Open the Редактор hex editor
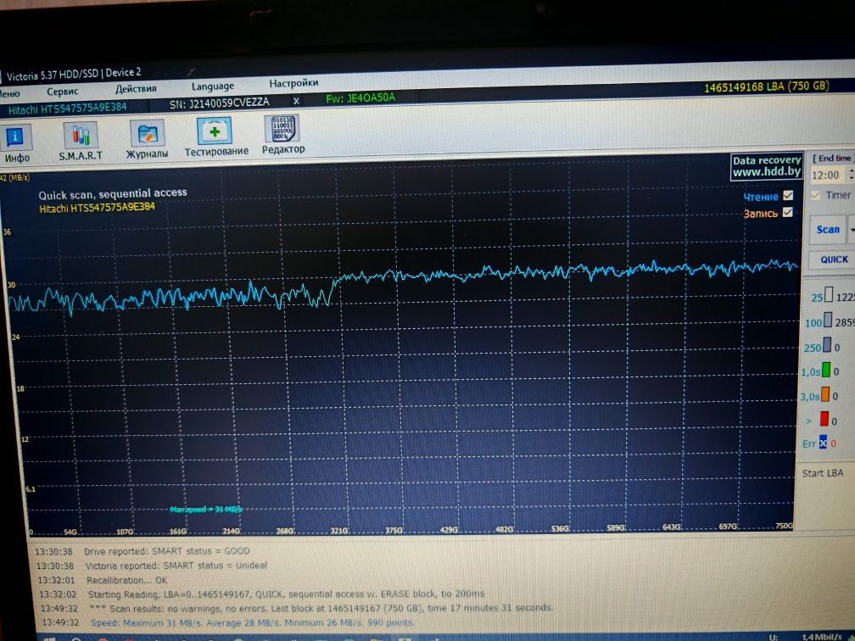This screenshot has height=641, width=855. point(283,135)
